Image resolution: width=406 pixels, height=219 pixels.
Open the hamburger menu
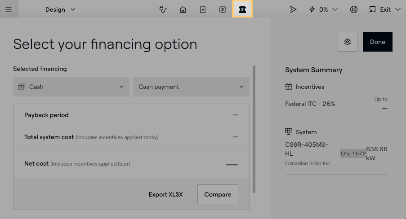point(9,9)
